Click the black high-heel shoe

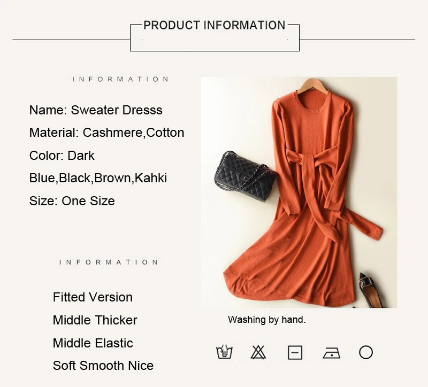pos(371,290)
